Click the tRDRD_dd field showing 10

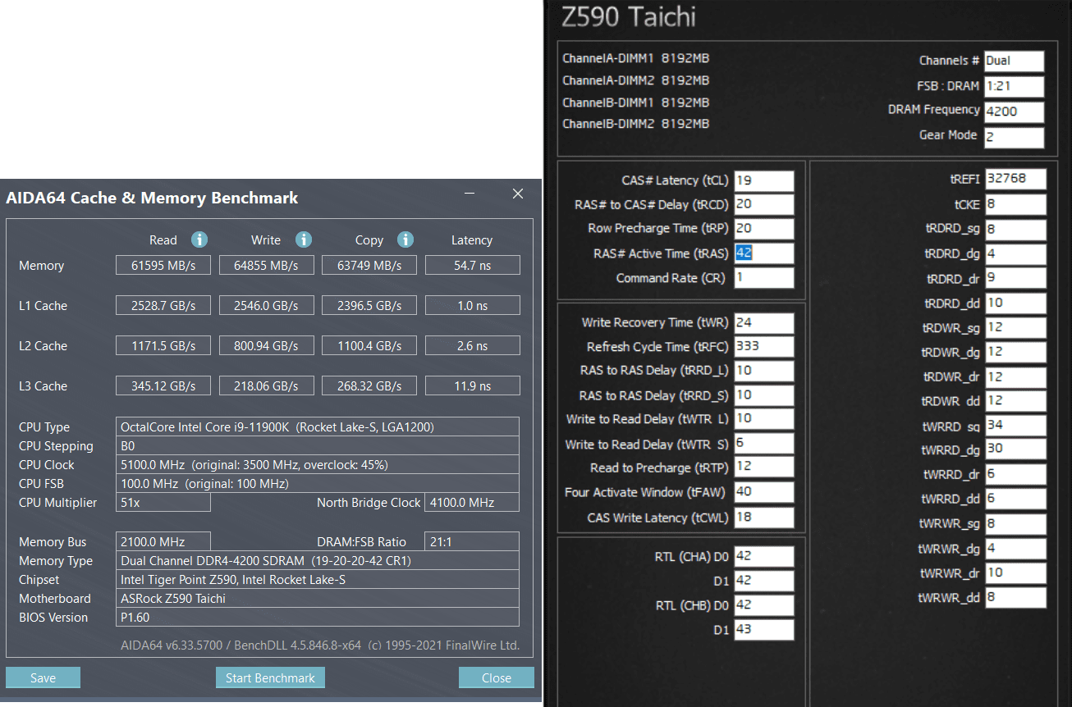tap(1016, 303)
